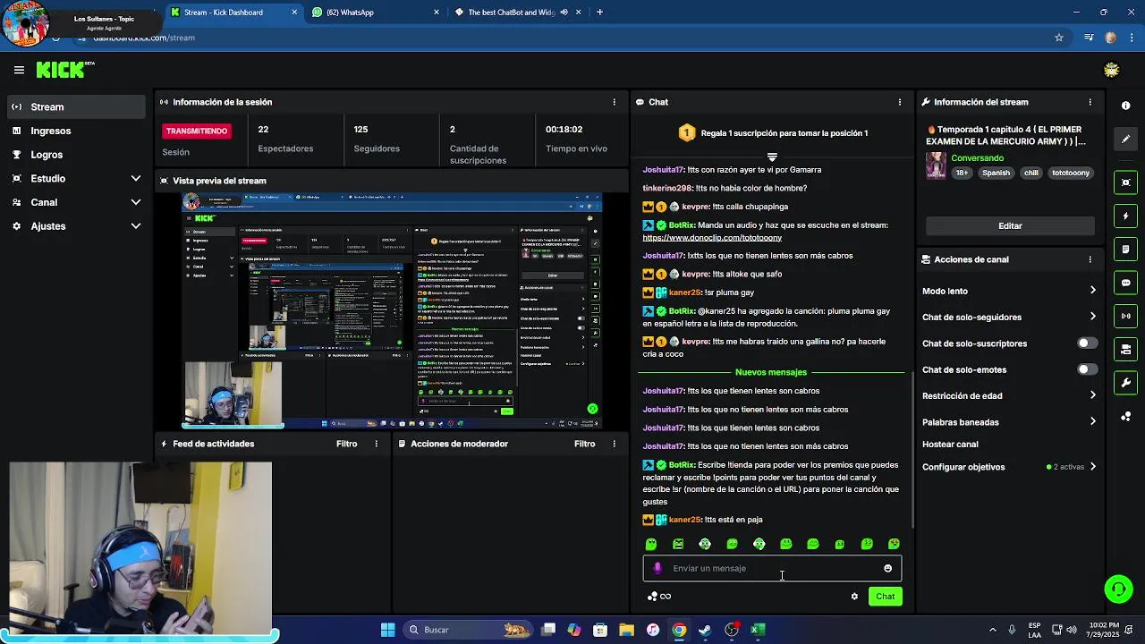The height and width of the screenshot is (644, 1145).
Task: Open options menu of Acciones de canal
Action: click(x=1090, y=259)
